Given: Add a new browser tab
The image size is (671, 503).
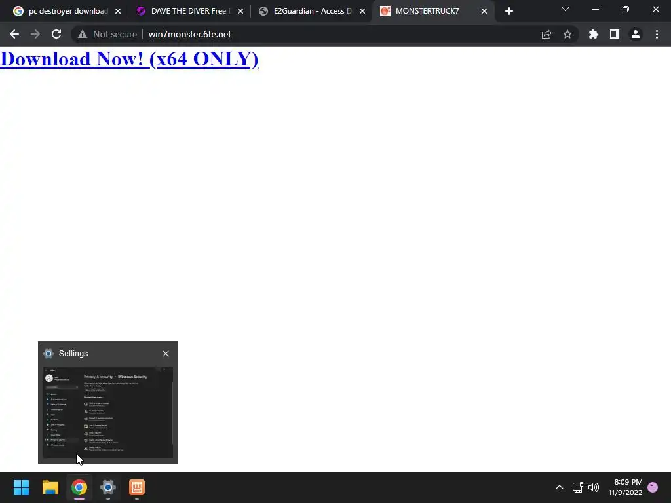Looking at the screenshot, I should 508,12.
